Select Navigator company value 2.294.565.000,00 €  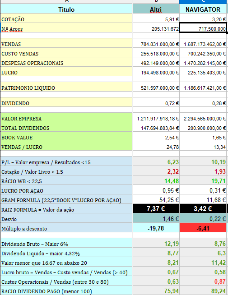pyautogui.click(x=203, y=118)
